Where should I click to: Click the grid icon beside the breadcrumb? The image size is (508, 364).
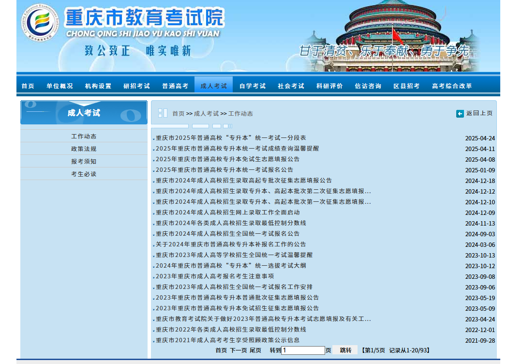pos(163,113)
